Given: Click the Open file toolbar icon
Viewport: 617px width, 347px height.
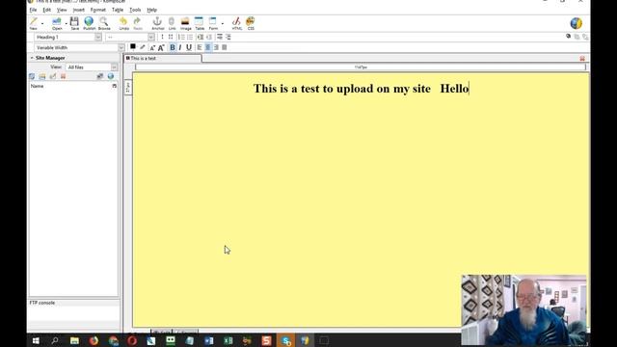Looking at the screenshot, I should [x=57, y=23].
